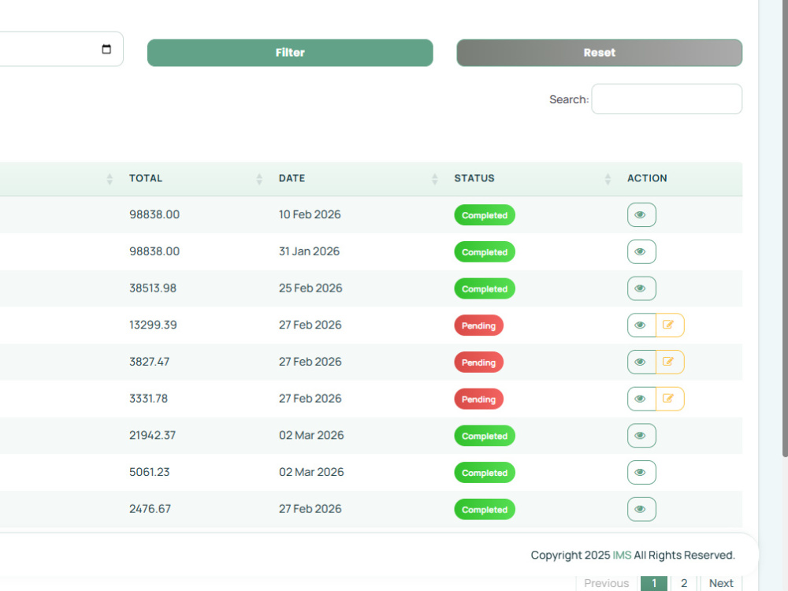
Task: Edit the pending order totaling 3827.47
Action: click(x=669, y=362)
